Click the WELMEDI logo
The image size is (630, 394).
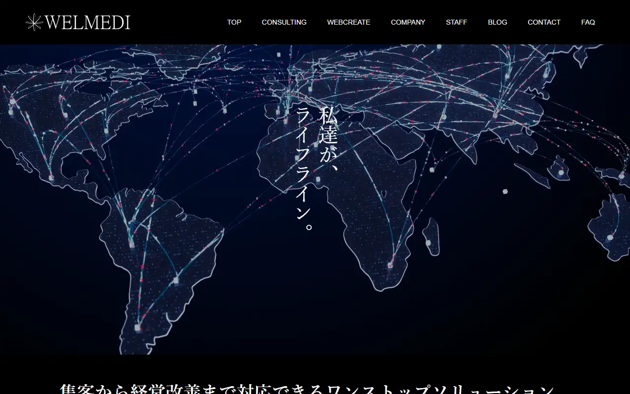[x=78, y=22]
